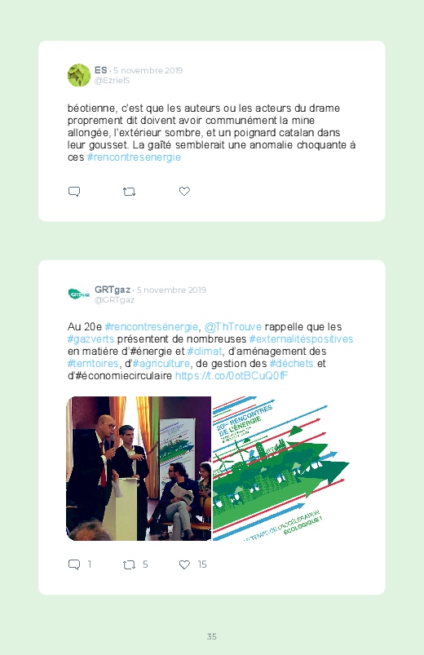The height and width of the screenshot is (655, 424).
Task: Follow the https://t.co/0otBCuQ0fF link
Action: pyautogui.click(x=232, y=375)
